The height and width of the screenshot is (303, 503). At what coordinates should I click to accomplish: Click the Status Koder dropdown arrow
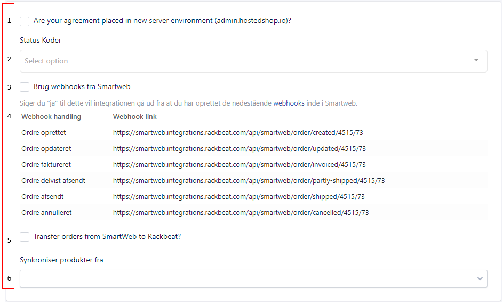pyautogui.click(x=476, y=60)
